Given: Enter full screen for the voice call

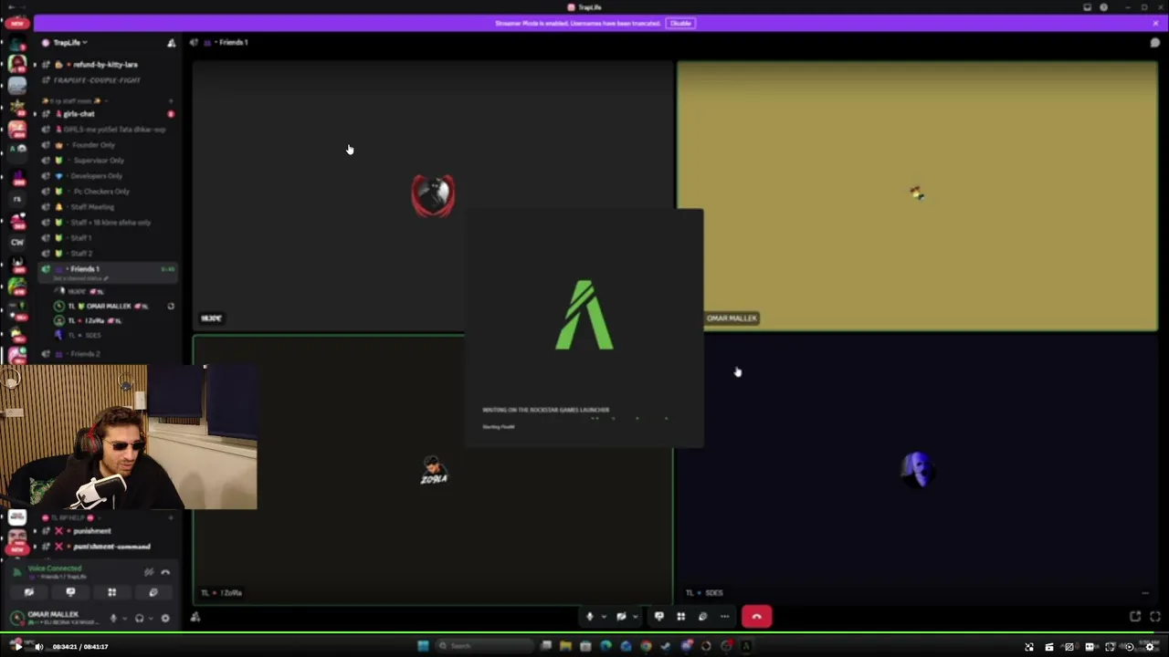Looking at the screenshot, I should (x=1155, y=617).
